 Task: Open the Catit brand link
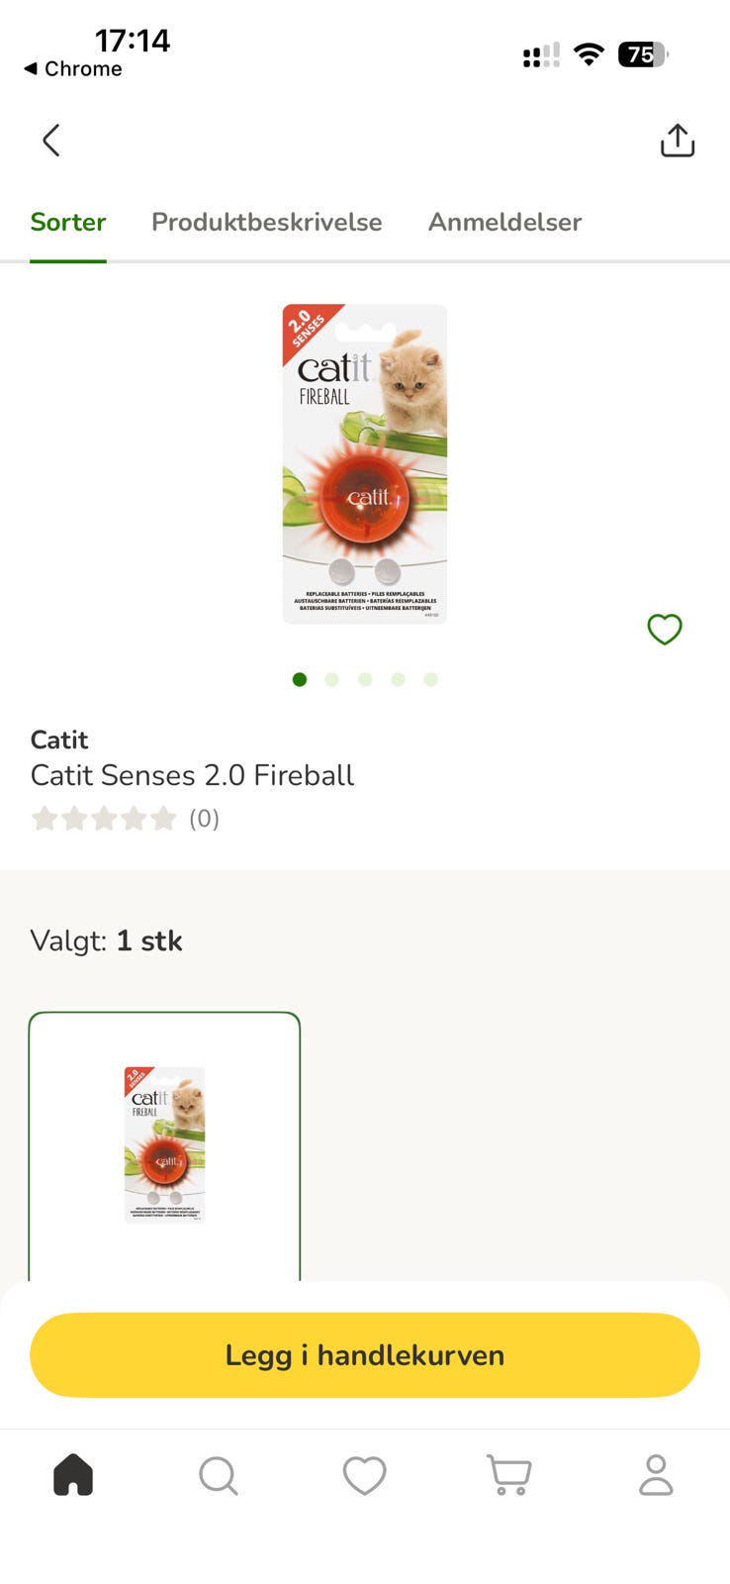[59, 740]
